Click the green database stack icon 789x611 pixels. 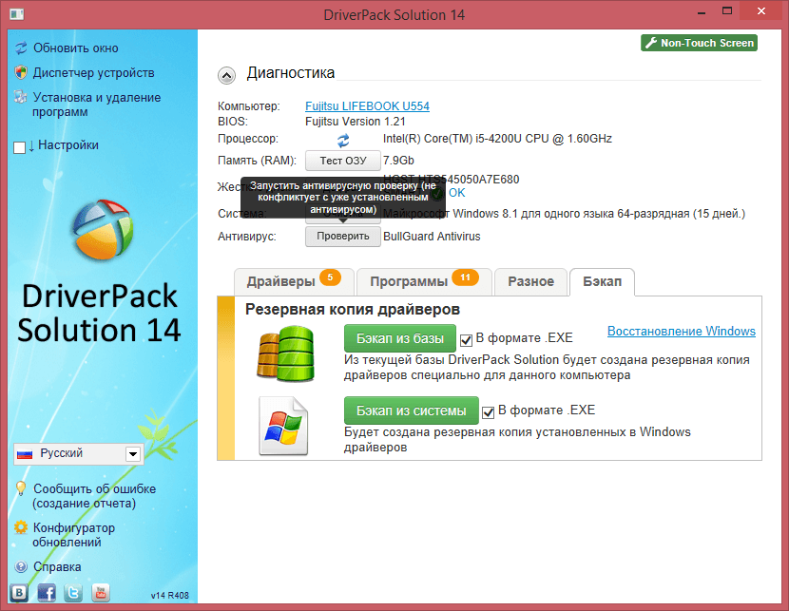tap(286, 353)
